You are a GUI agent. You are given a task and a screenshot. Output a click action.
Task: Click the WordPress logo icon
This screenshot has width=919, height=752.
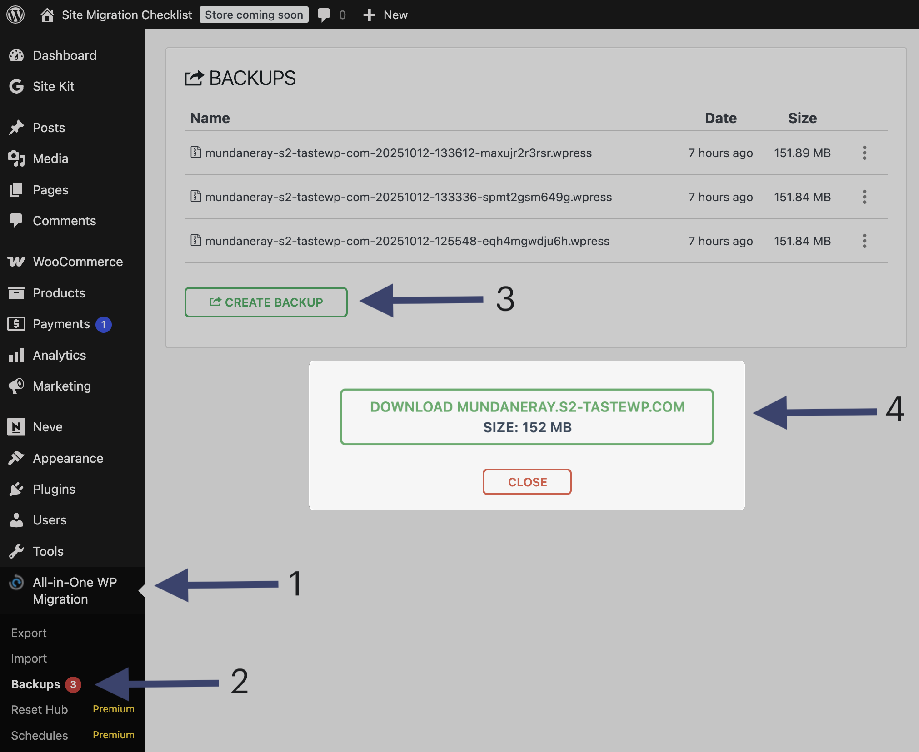click(15, 15)
